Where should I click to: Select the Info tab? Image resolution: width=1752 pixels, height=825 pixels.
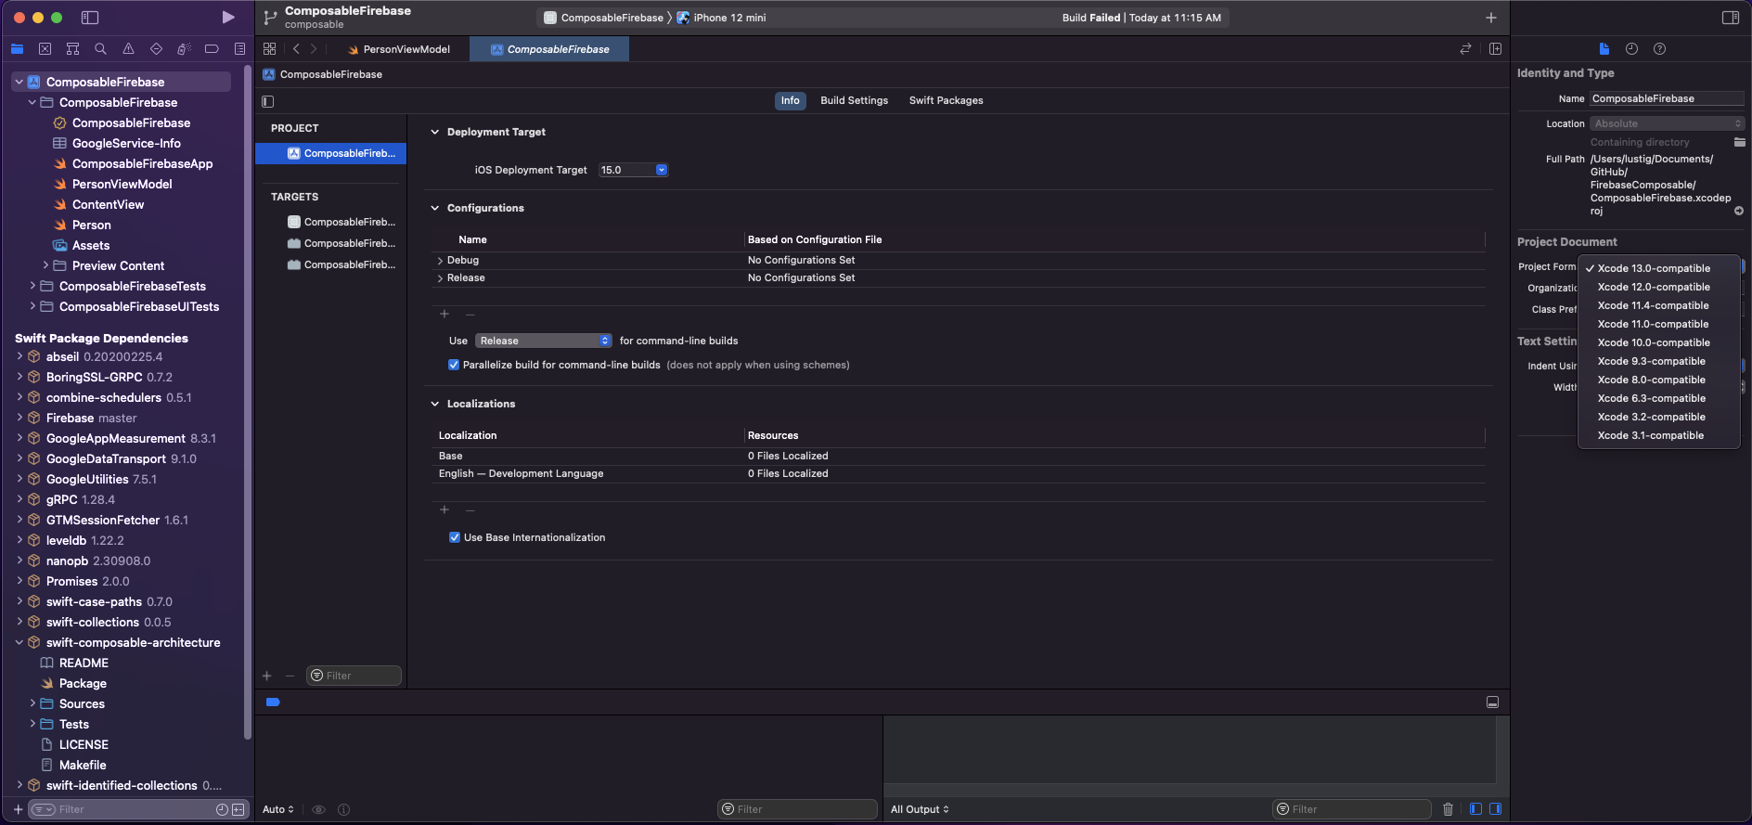(x=790, y=100)
